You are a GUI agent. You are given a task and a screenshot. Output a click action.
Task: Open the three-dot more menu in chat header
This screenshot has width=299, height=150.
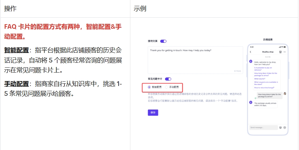(285, 52)
